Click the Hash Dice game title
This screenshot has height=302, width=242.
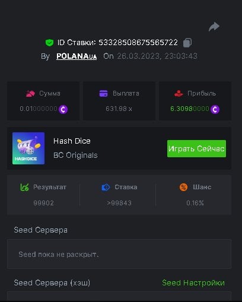[x=72, y=141]
